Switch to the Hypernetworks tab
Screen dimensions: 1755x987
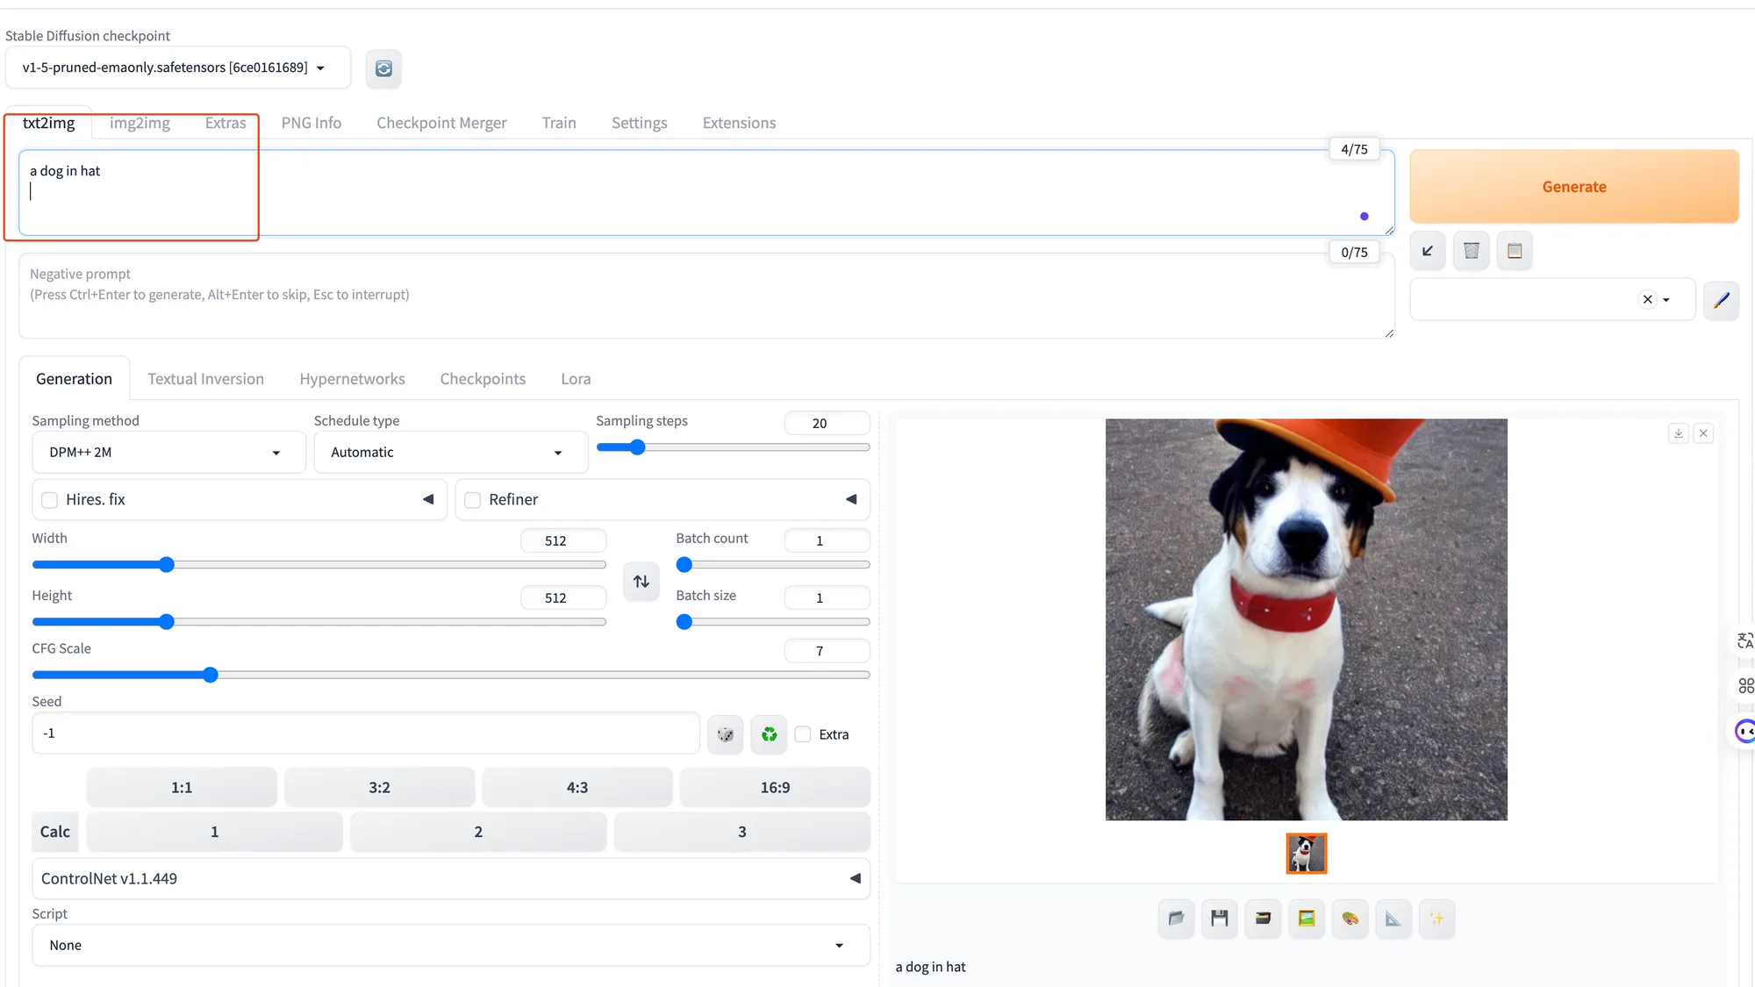[x=352, y=379]
